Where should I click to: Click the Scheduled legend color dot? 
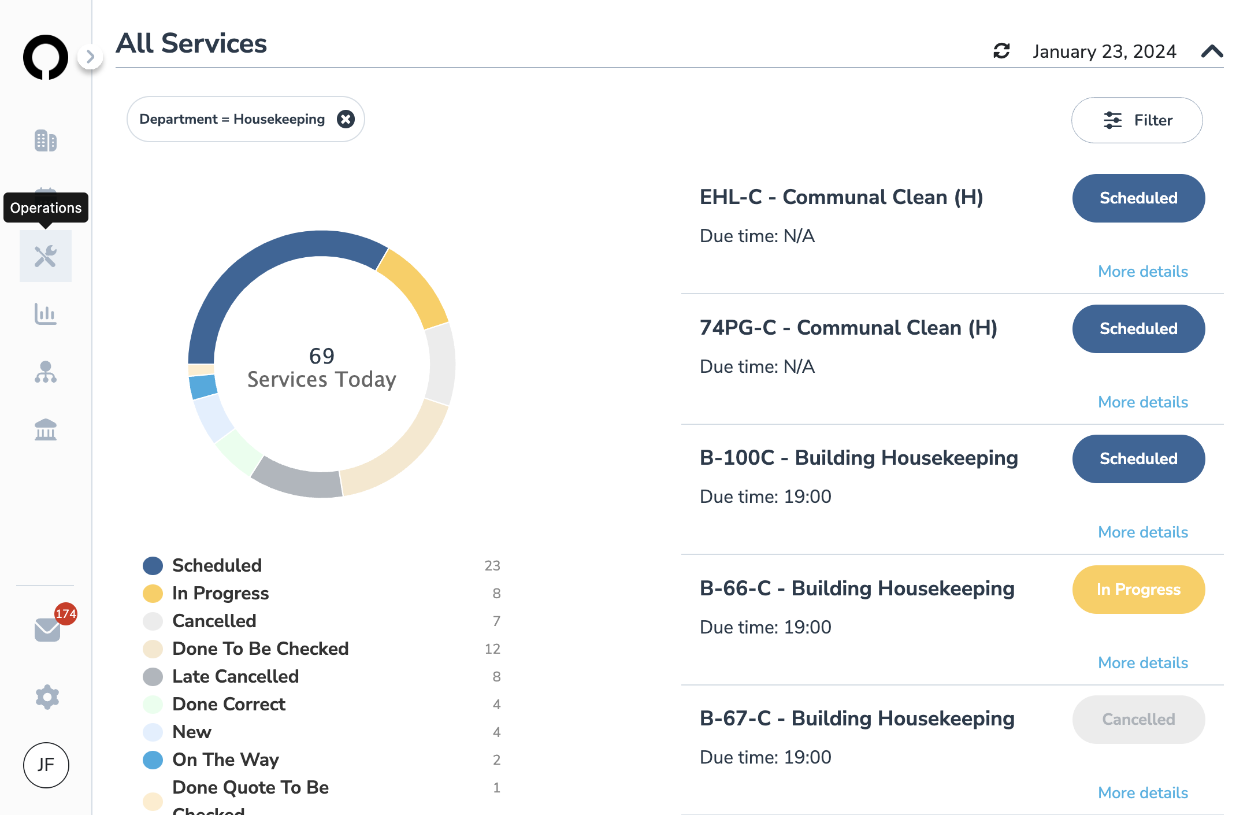153,566
